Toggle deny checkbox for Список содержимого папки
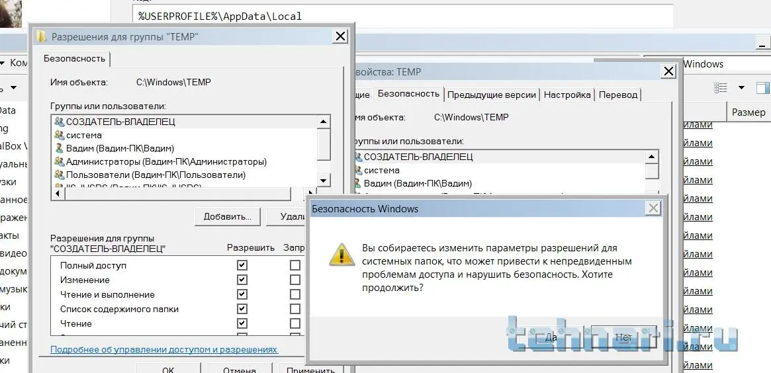The width and height of the screenshot is (771, 373). [x=295, y=309]
